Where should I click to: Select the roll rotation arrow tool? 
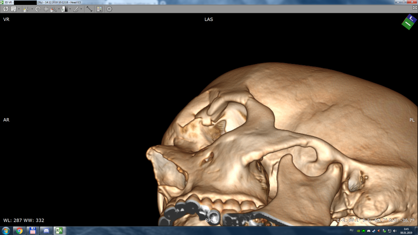(x=38, y=9)
